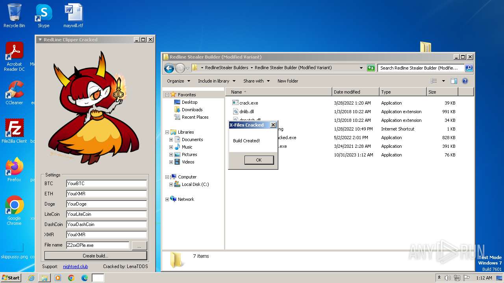
Task: Sort files by Size column header
Action: point(443,92)
